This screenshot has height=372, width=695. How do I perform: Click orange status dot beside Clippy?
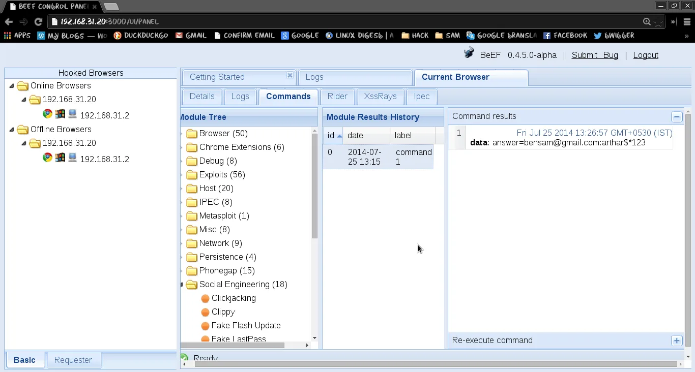pos(205,312)
